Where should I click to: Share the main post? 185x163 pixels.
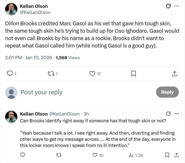[174, 74]
